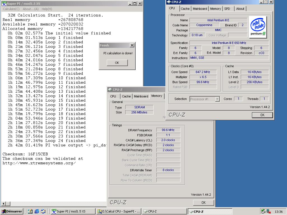Click the Package value MMC

click(218, 30)
